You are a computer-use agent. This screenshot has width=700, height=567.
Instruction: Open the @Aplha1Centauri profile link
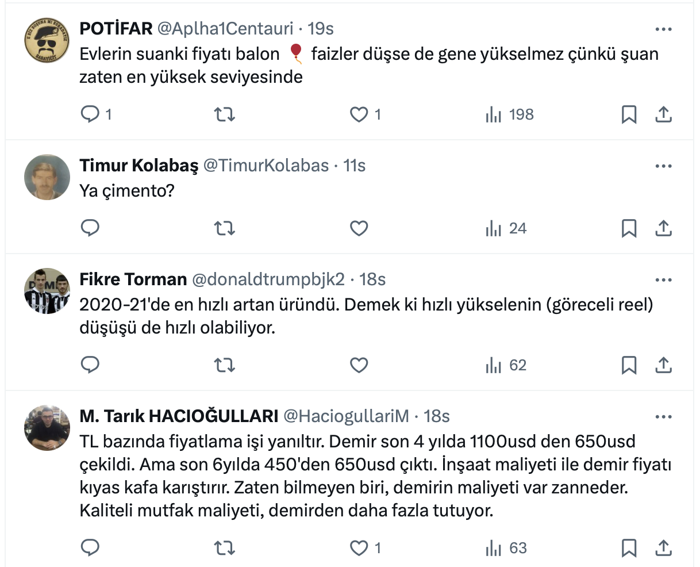coord(225,28)
